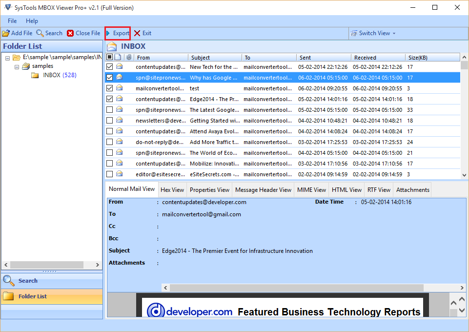Click email list scrollbar up arrow

(x=464, y=57)
